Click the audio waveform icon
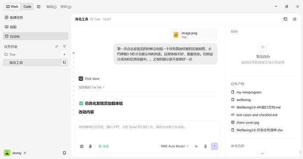The width and height of the screenshot is (303, 159). click(197, 146)
